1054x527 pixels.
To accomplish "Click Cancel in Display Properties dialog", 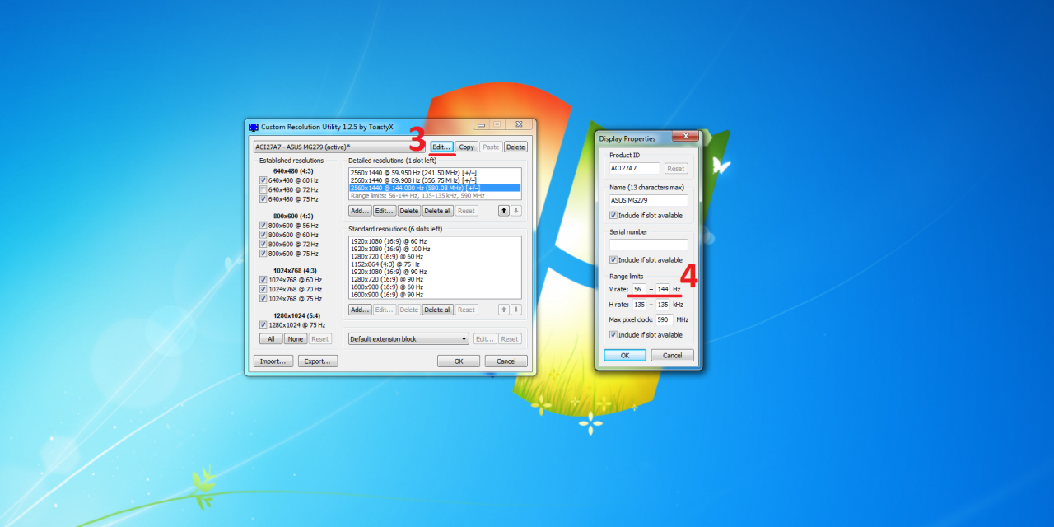I will pos(673,356).
